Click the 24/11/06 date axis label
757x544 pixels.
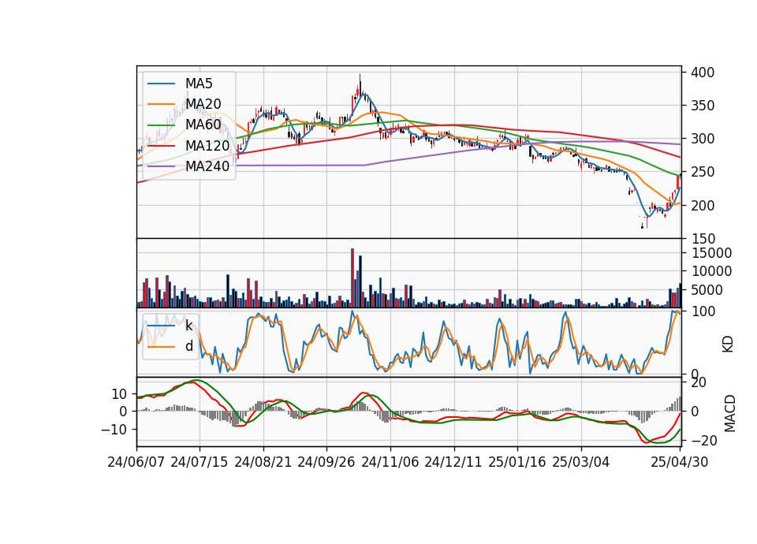point(390,462)
